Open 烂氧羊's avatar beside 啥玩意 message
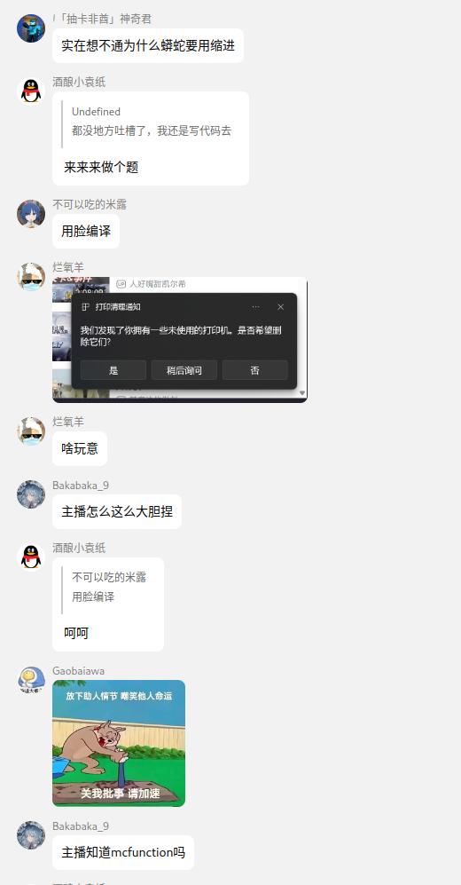This screenshot has height=885, width=461. (x=31, y=431)
